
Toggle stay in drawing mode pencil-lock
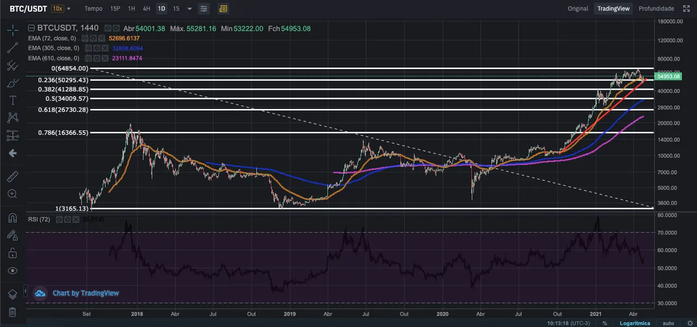point(13,235)
